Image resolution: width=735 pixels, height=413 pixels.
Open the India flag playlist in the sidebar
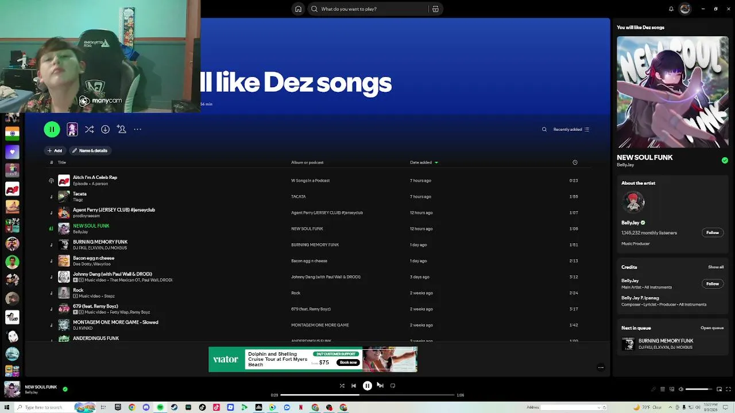coord(12,134)
